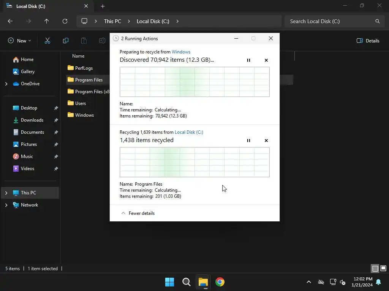Switch to large thumbnails view
Viewport: 389px width, 291px height.
(x=383, y=269)
